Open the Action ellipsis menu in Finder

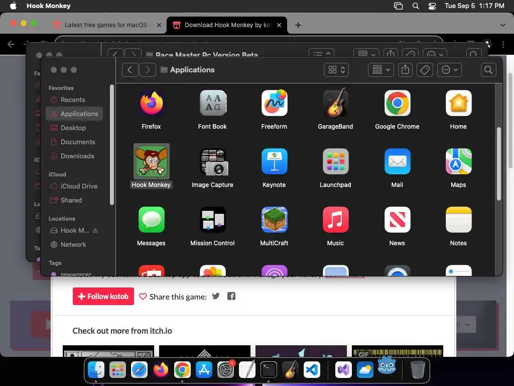(449, 70)
